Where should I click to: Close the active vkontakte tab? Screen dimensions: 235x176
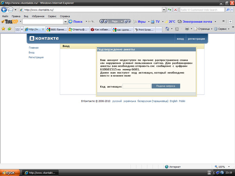click(x=43, y=29)
